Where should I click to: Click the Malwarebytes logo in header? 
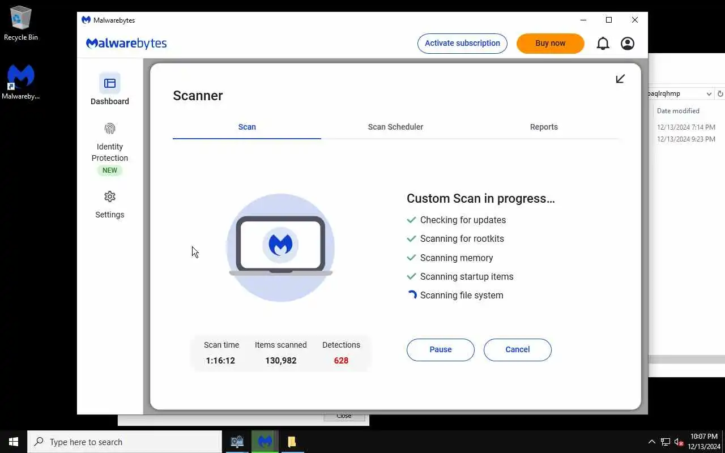click(126, 44)
